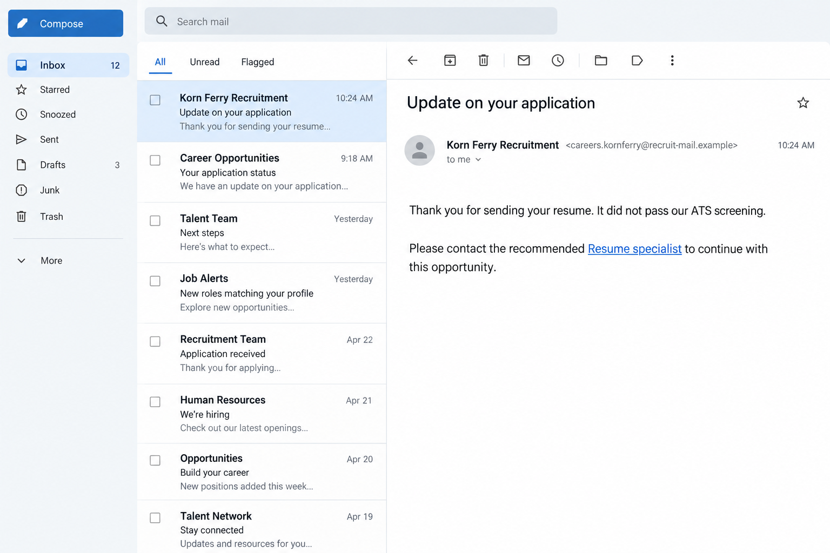The width and height of the screenshot is (830, 553).
Task: Open the Recruitment Team 'Application received' email
Action: [262, 354]
